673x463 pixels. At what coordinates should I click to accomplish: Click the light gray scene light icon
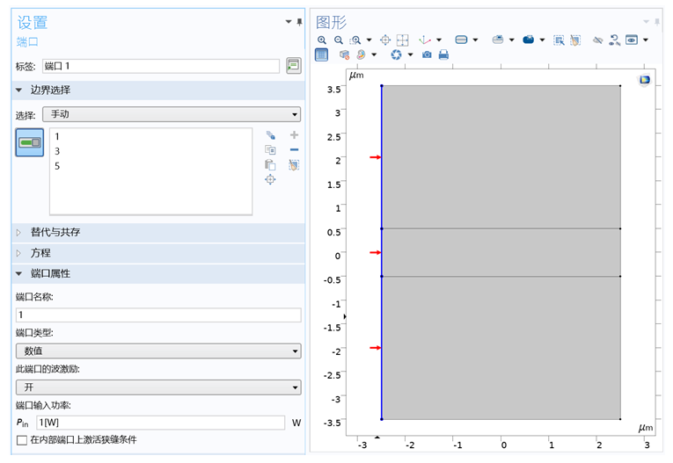[498, 40]
